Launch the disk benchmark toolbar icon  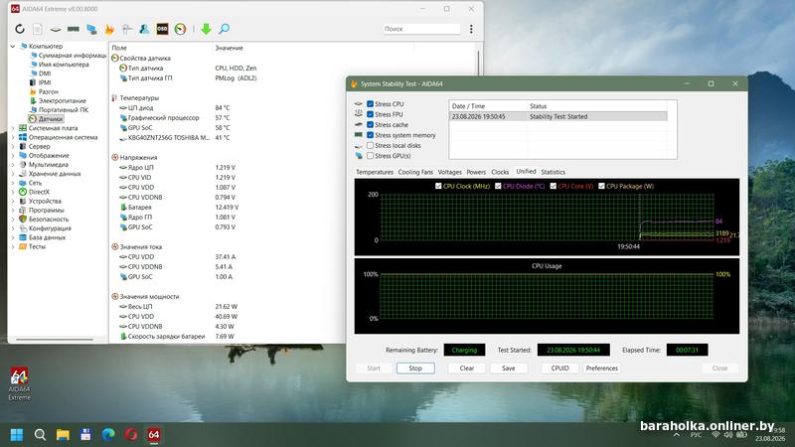point(56,30)
